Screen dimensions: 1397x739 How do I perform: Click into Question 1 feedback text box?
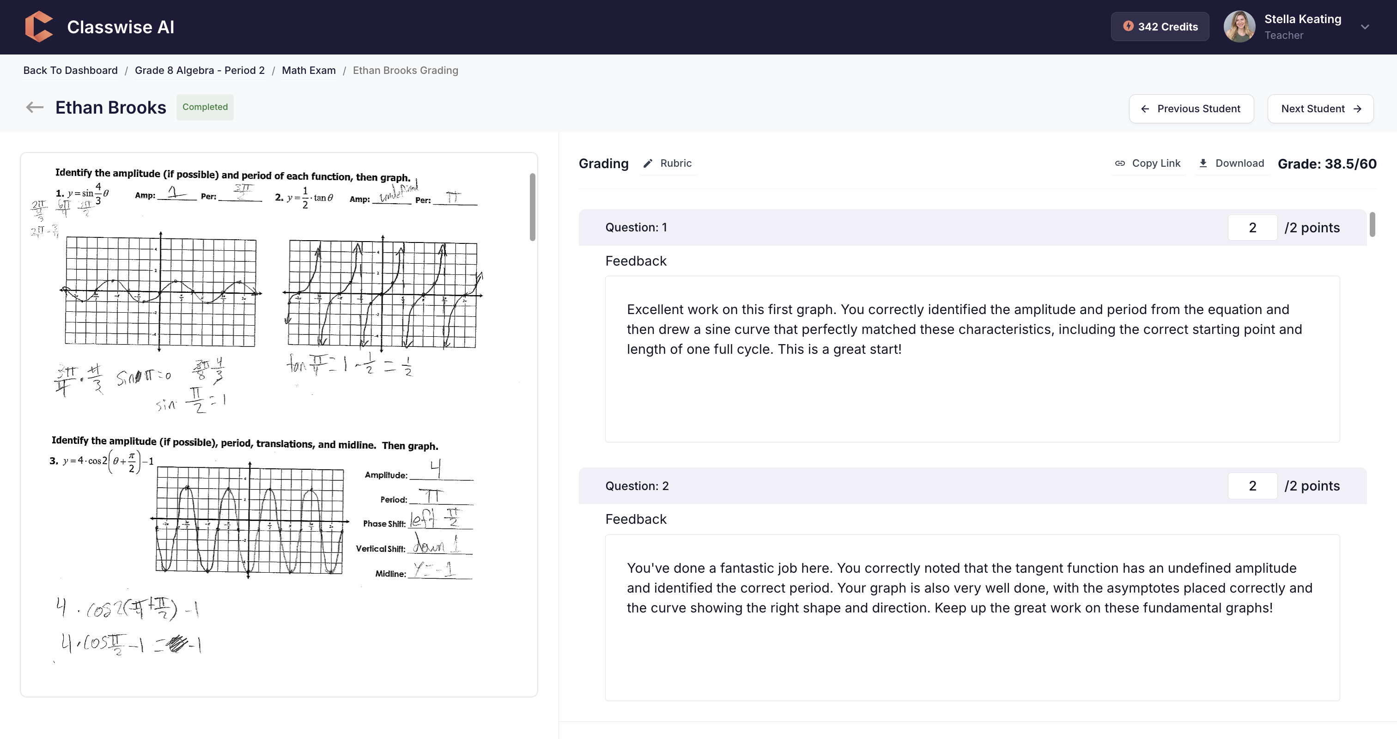click(x=972, y=359)
